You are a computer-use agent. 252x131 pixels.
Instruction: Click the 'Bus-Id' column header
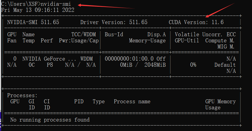114,34
